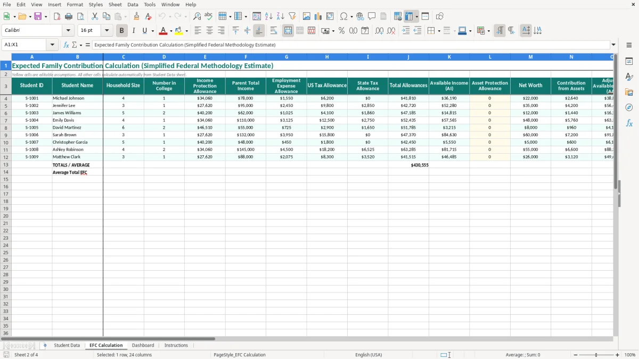This screenshot has height=359, width=639.
Task: Increase indent
Action: click(406, 31)
